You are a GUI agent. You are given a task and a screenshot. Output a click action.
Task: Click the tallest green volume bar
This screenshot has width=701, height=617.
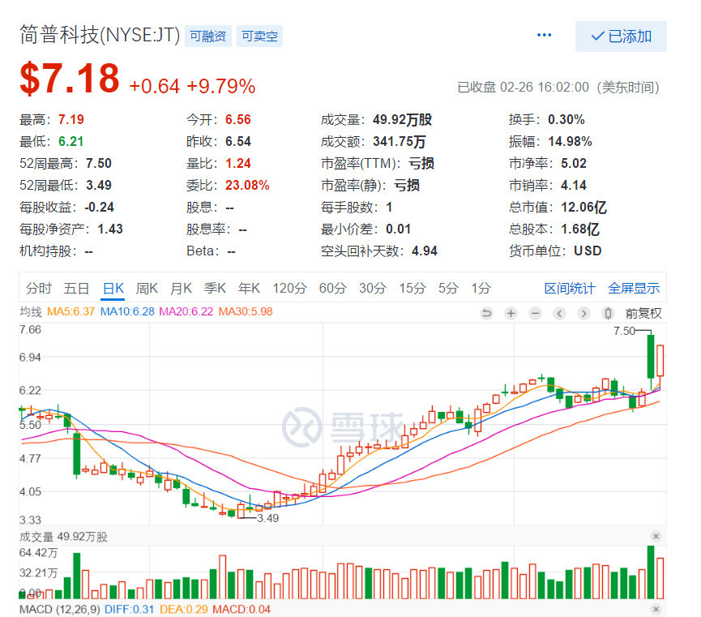[649, 572]
